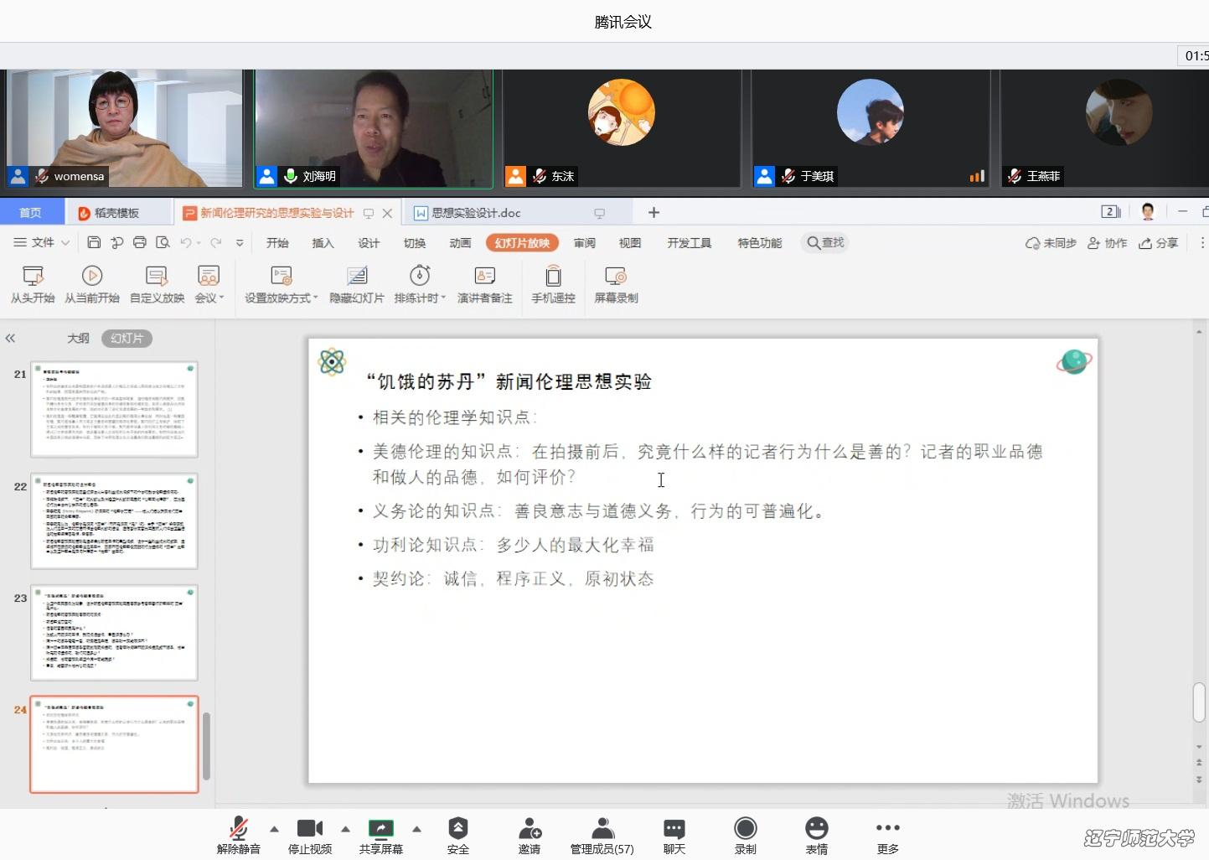Click the 管理成员(57) button
This screenshot has height=860, width=1209.
click(602, 836)
